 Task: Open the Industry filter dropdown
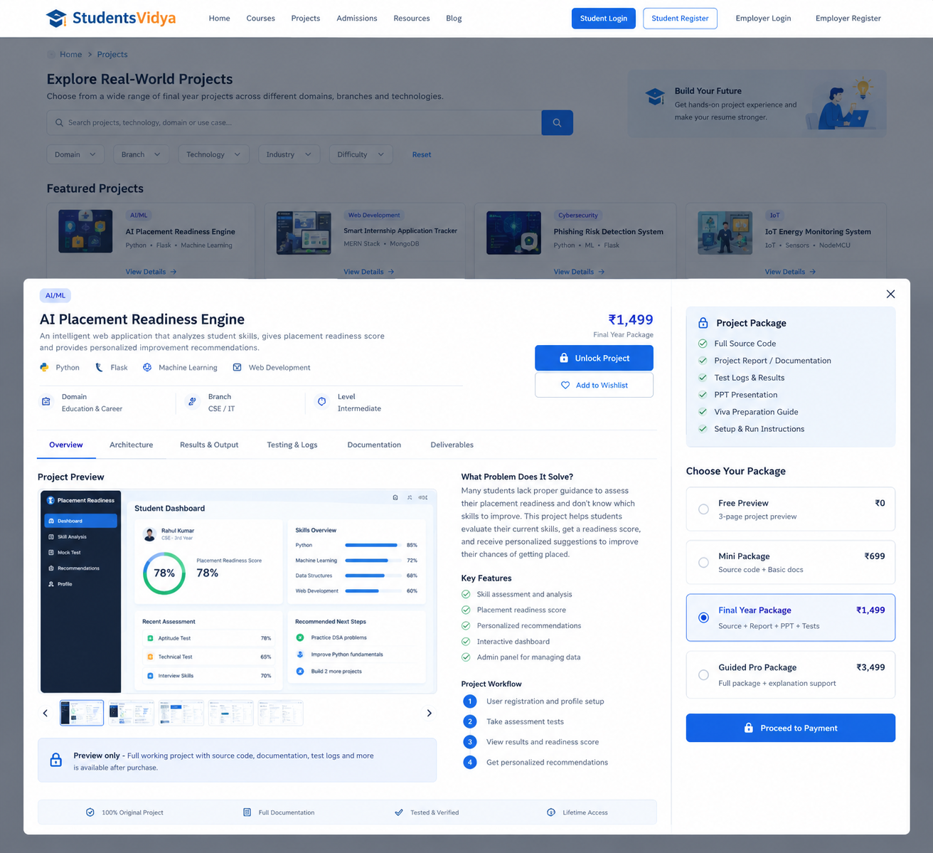[x=289, y=154]
